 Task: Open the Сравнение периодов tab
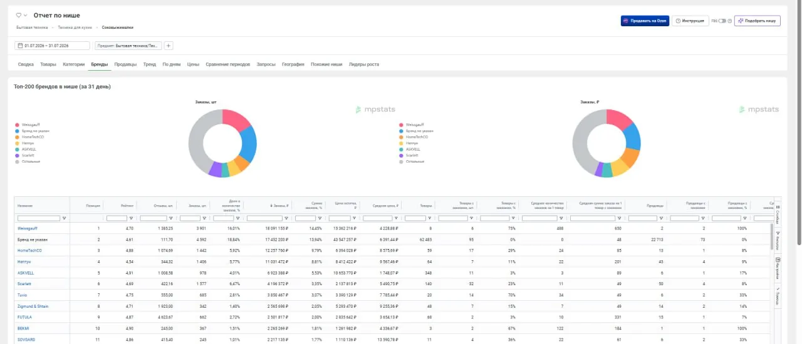(227, 64)
